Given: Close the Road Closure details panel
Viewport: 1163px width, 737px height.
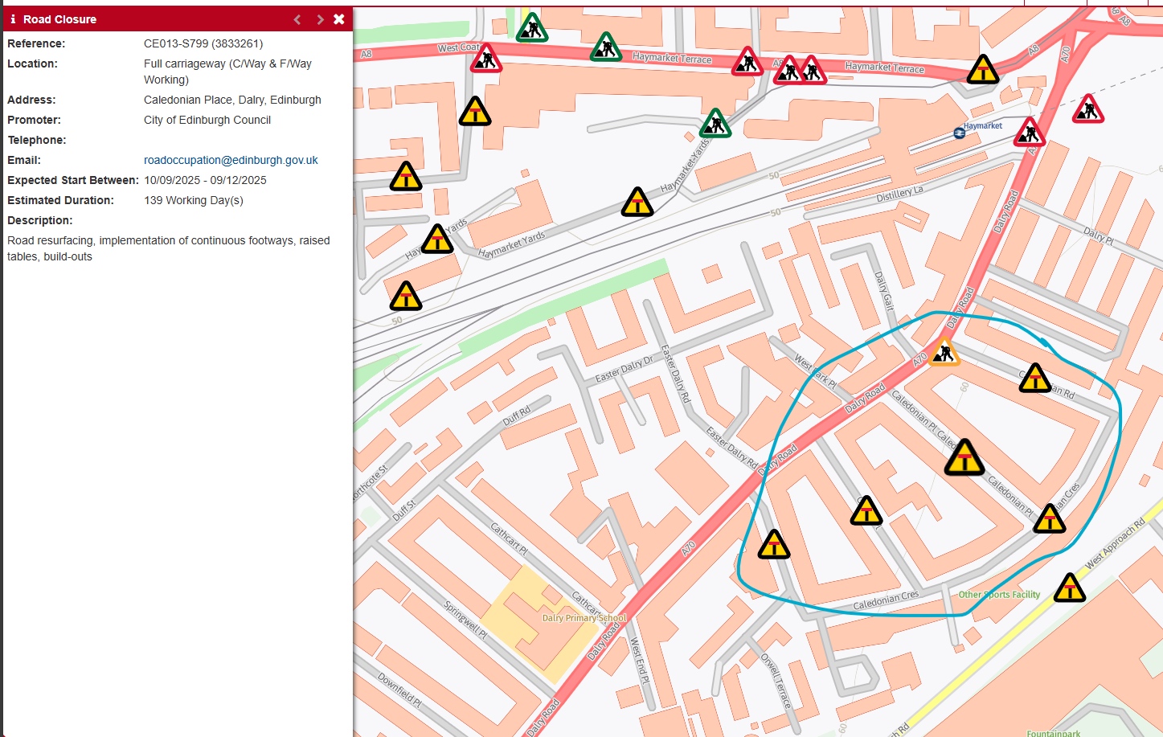Looking at the screenshot, I should coord(339,19).
